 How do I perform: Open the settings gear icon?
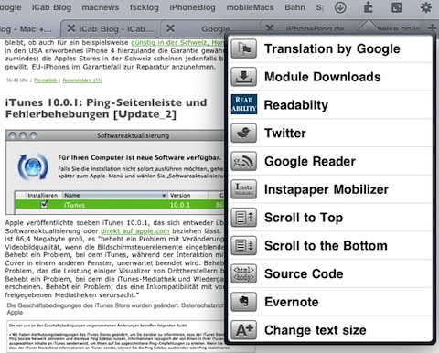(x=426, y=7)
